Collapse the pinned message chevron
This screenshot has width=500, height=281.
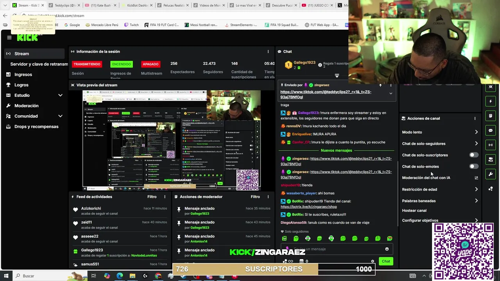click(x=391, y=93)
